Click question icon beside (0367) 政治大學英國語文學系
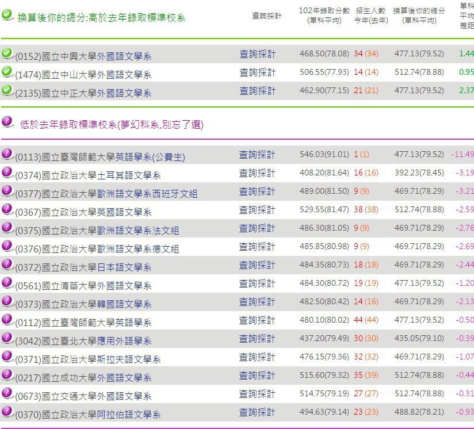The height and width of the screenshot is (429, 474). [7, 209]
